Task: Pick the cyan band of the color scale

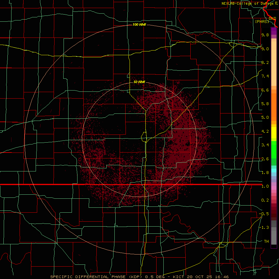Action: (x=274, y=170)
